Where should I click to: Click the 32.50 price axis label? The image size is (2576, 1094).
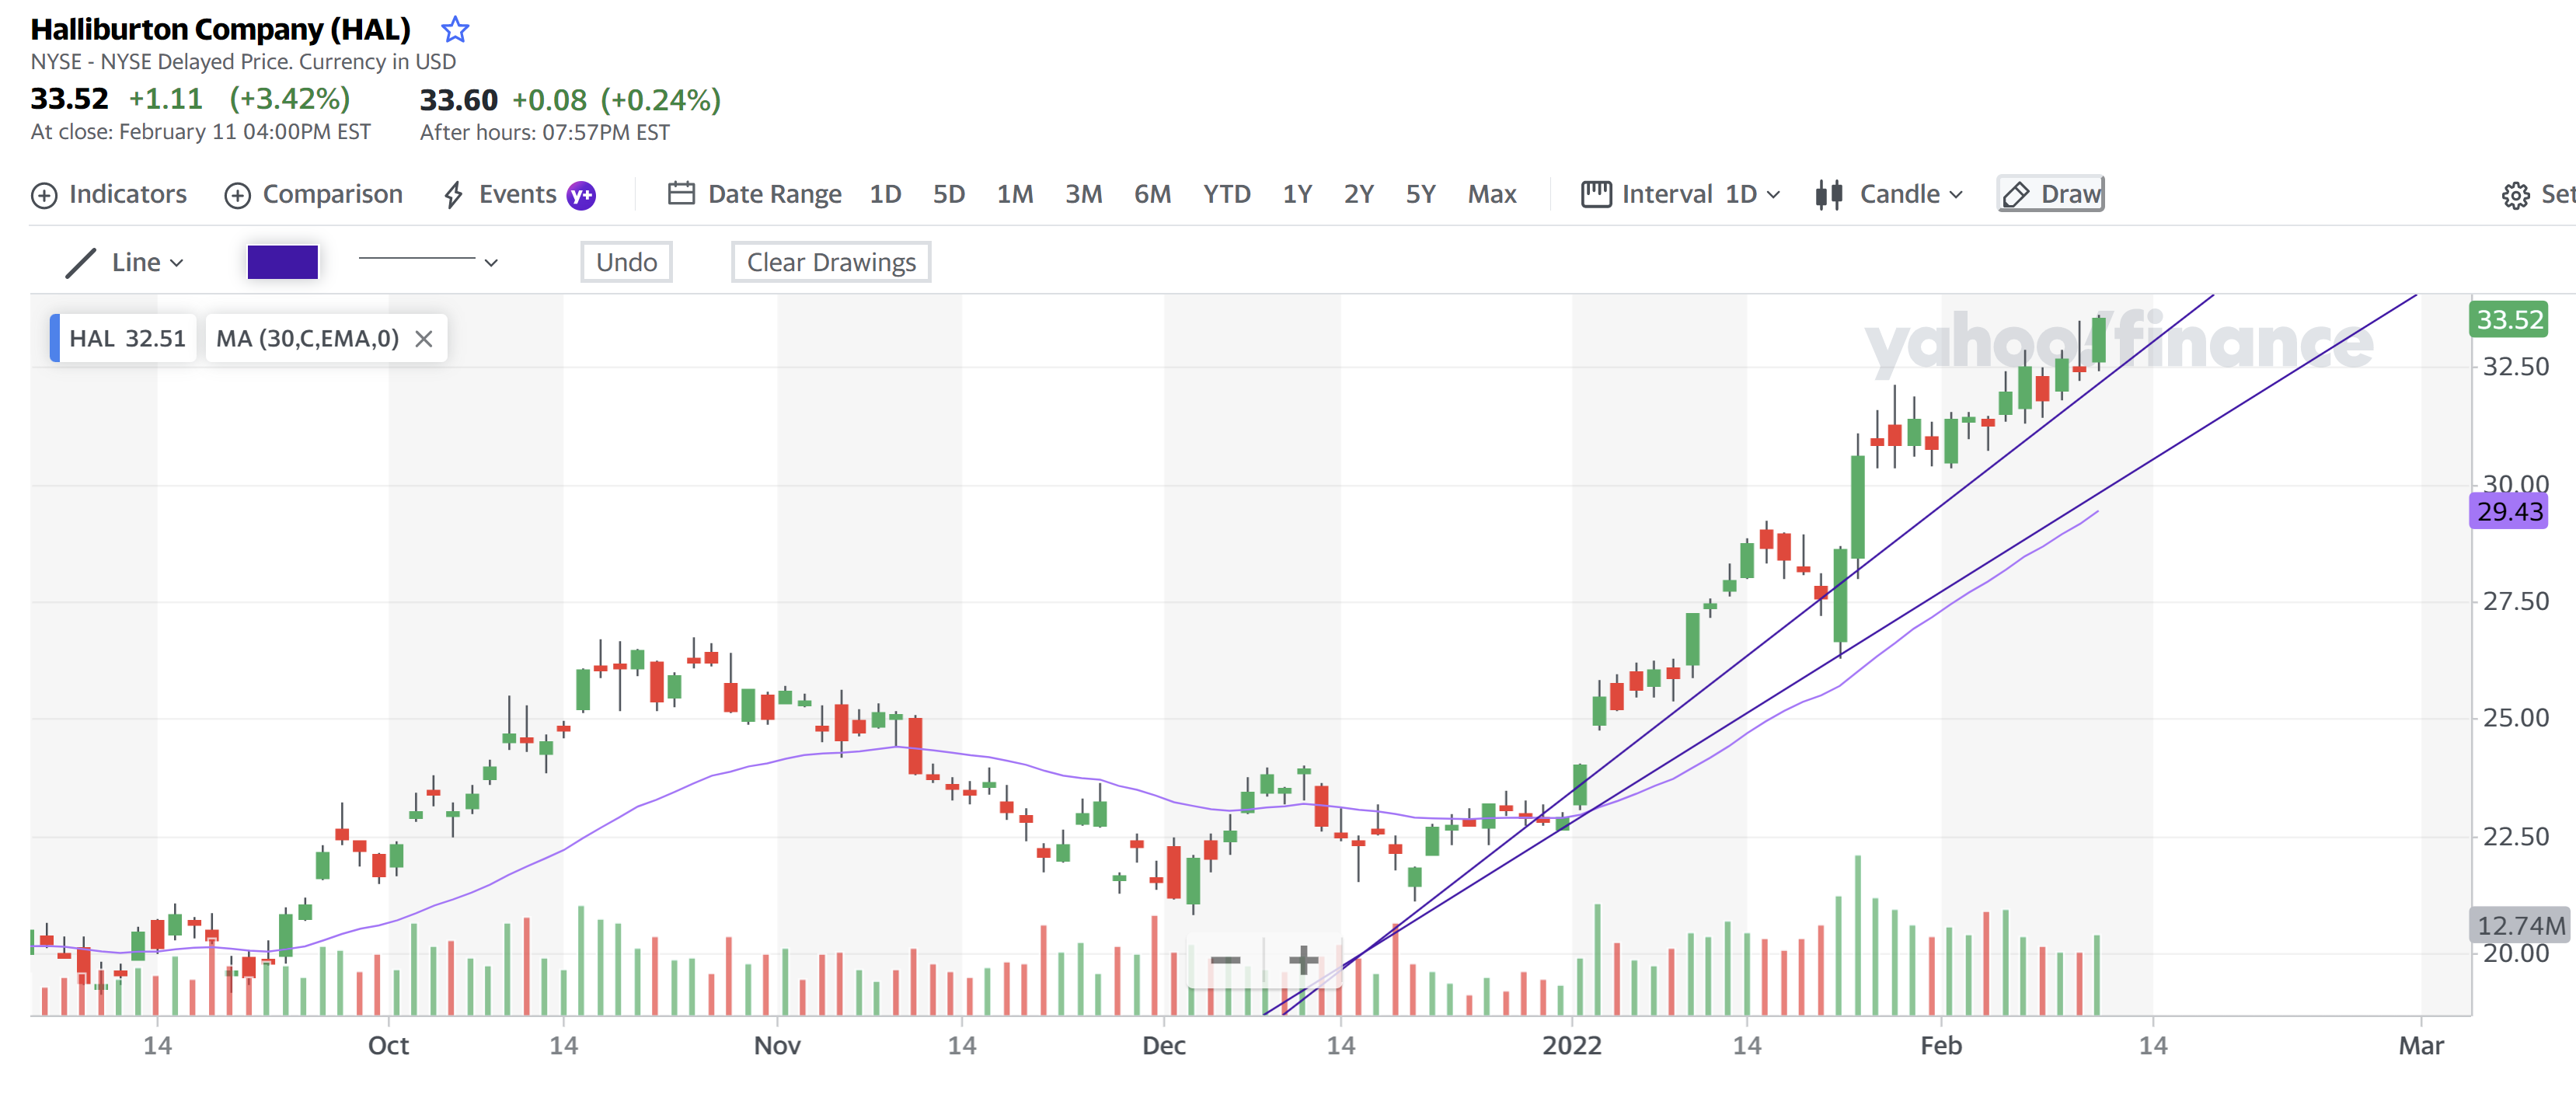click(x=2516, y=367)
